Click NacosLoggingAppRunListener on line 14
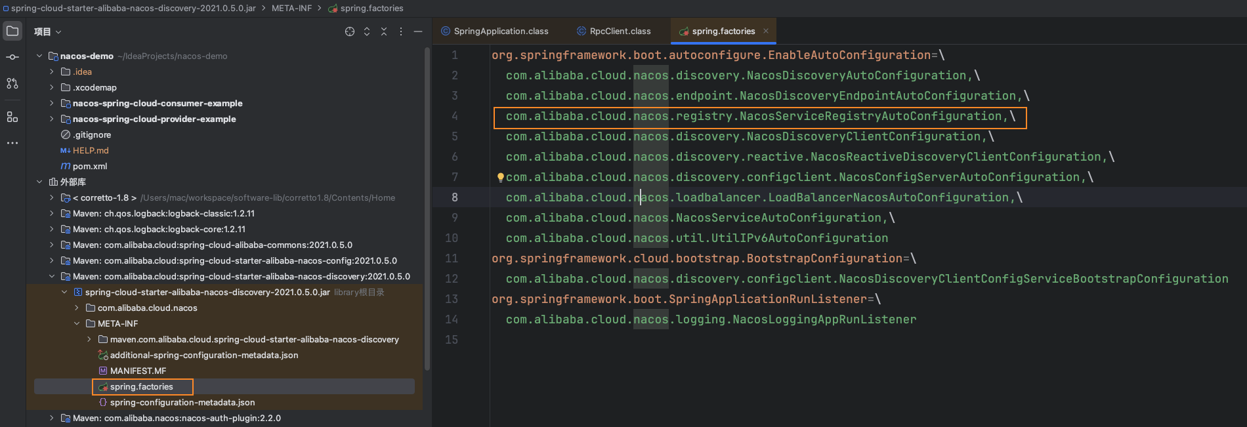Screen dimensions: 1247x427 pyautogui.click(x=825, y=319)
